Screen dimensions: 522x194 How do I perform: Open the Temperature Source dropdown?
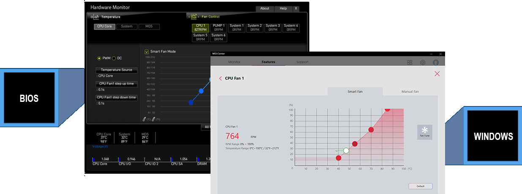(116, 70)
